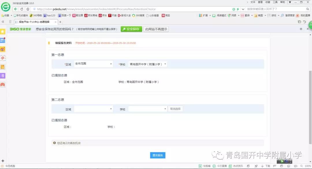
Task: Click the 取消选择 button
Action: click(x=175, y=109)
